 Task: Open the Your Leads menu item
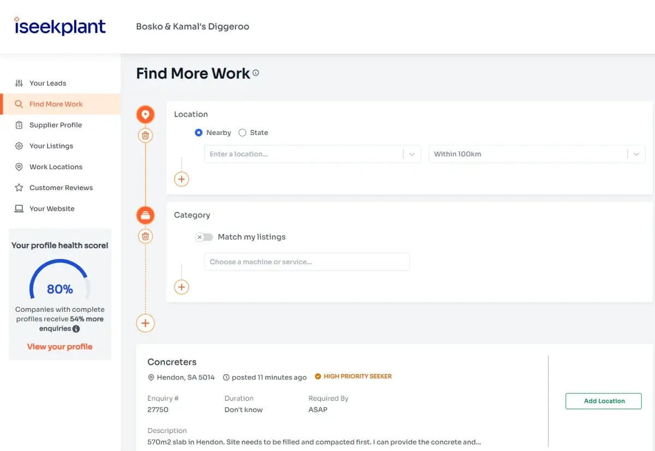coord(60,83)
